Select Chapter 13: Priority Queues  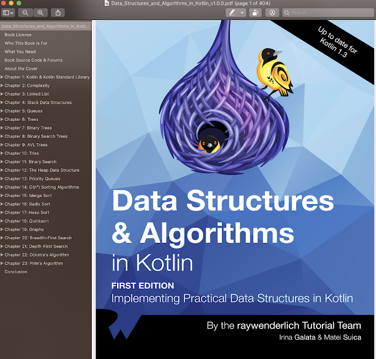[x=32, y=179]
